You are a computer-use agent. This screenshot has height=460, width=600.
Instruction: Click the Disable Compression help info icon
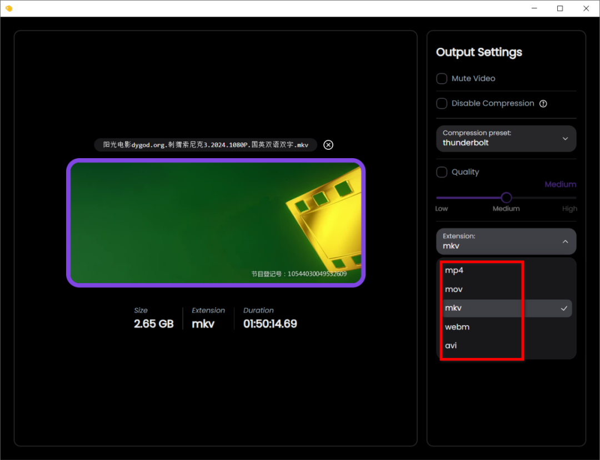click(x=543, y=104)
